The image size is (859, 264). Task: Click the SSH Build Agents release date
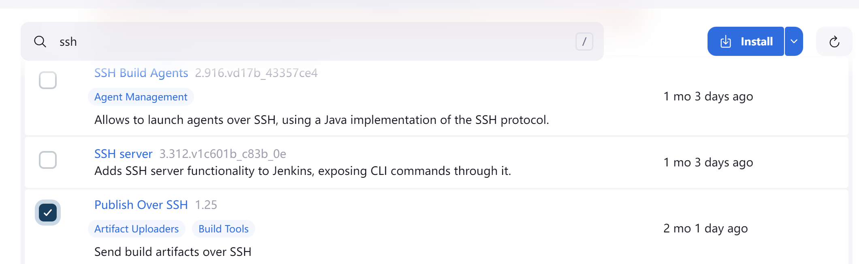click(x=708, y=96)
